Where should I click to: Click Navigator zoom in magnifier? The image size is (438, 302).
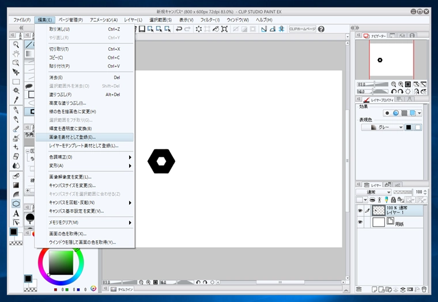pyautogui.click(x=401, y=84)
